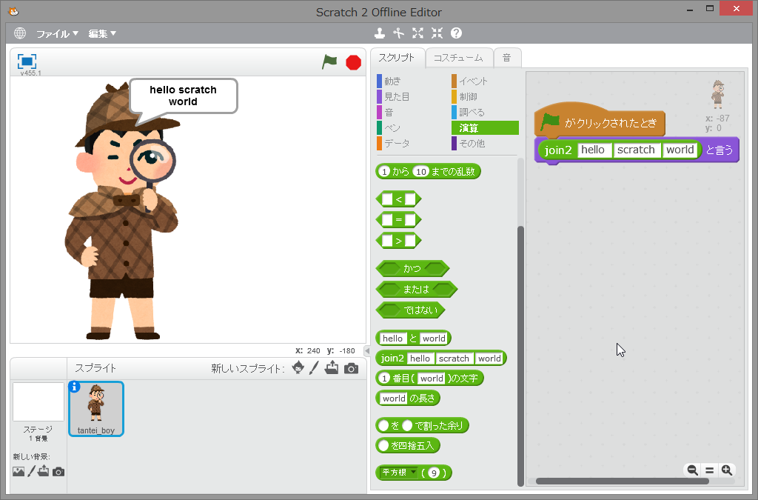The height and width of the screenshot is (500, 758).
Task: Click the 番目の文字 letter block
Action: coord(430,378)
